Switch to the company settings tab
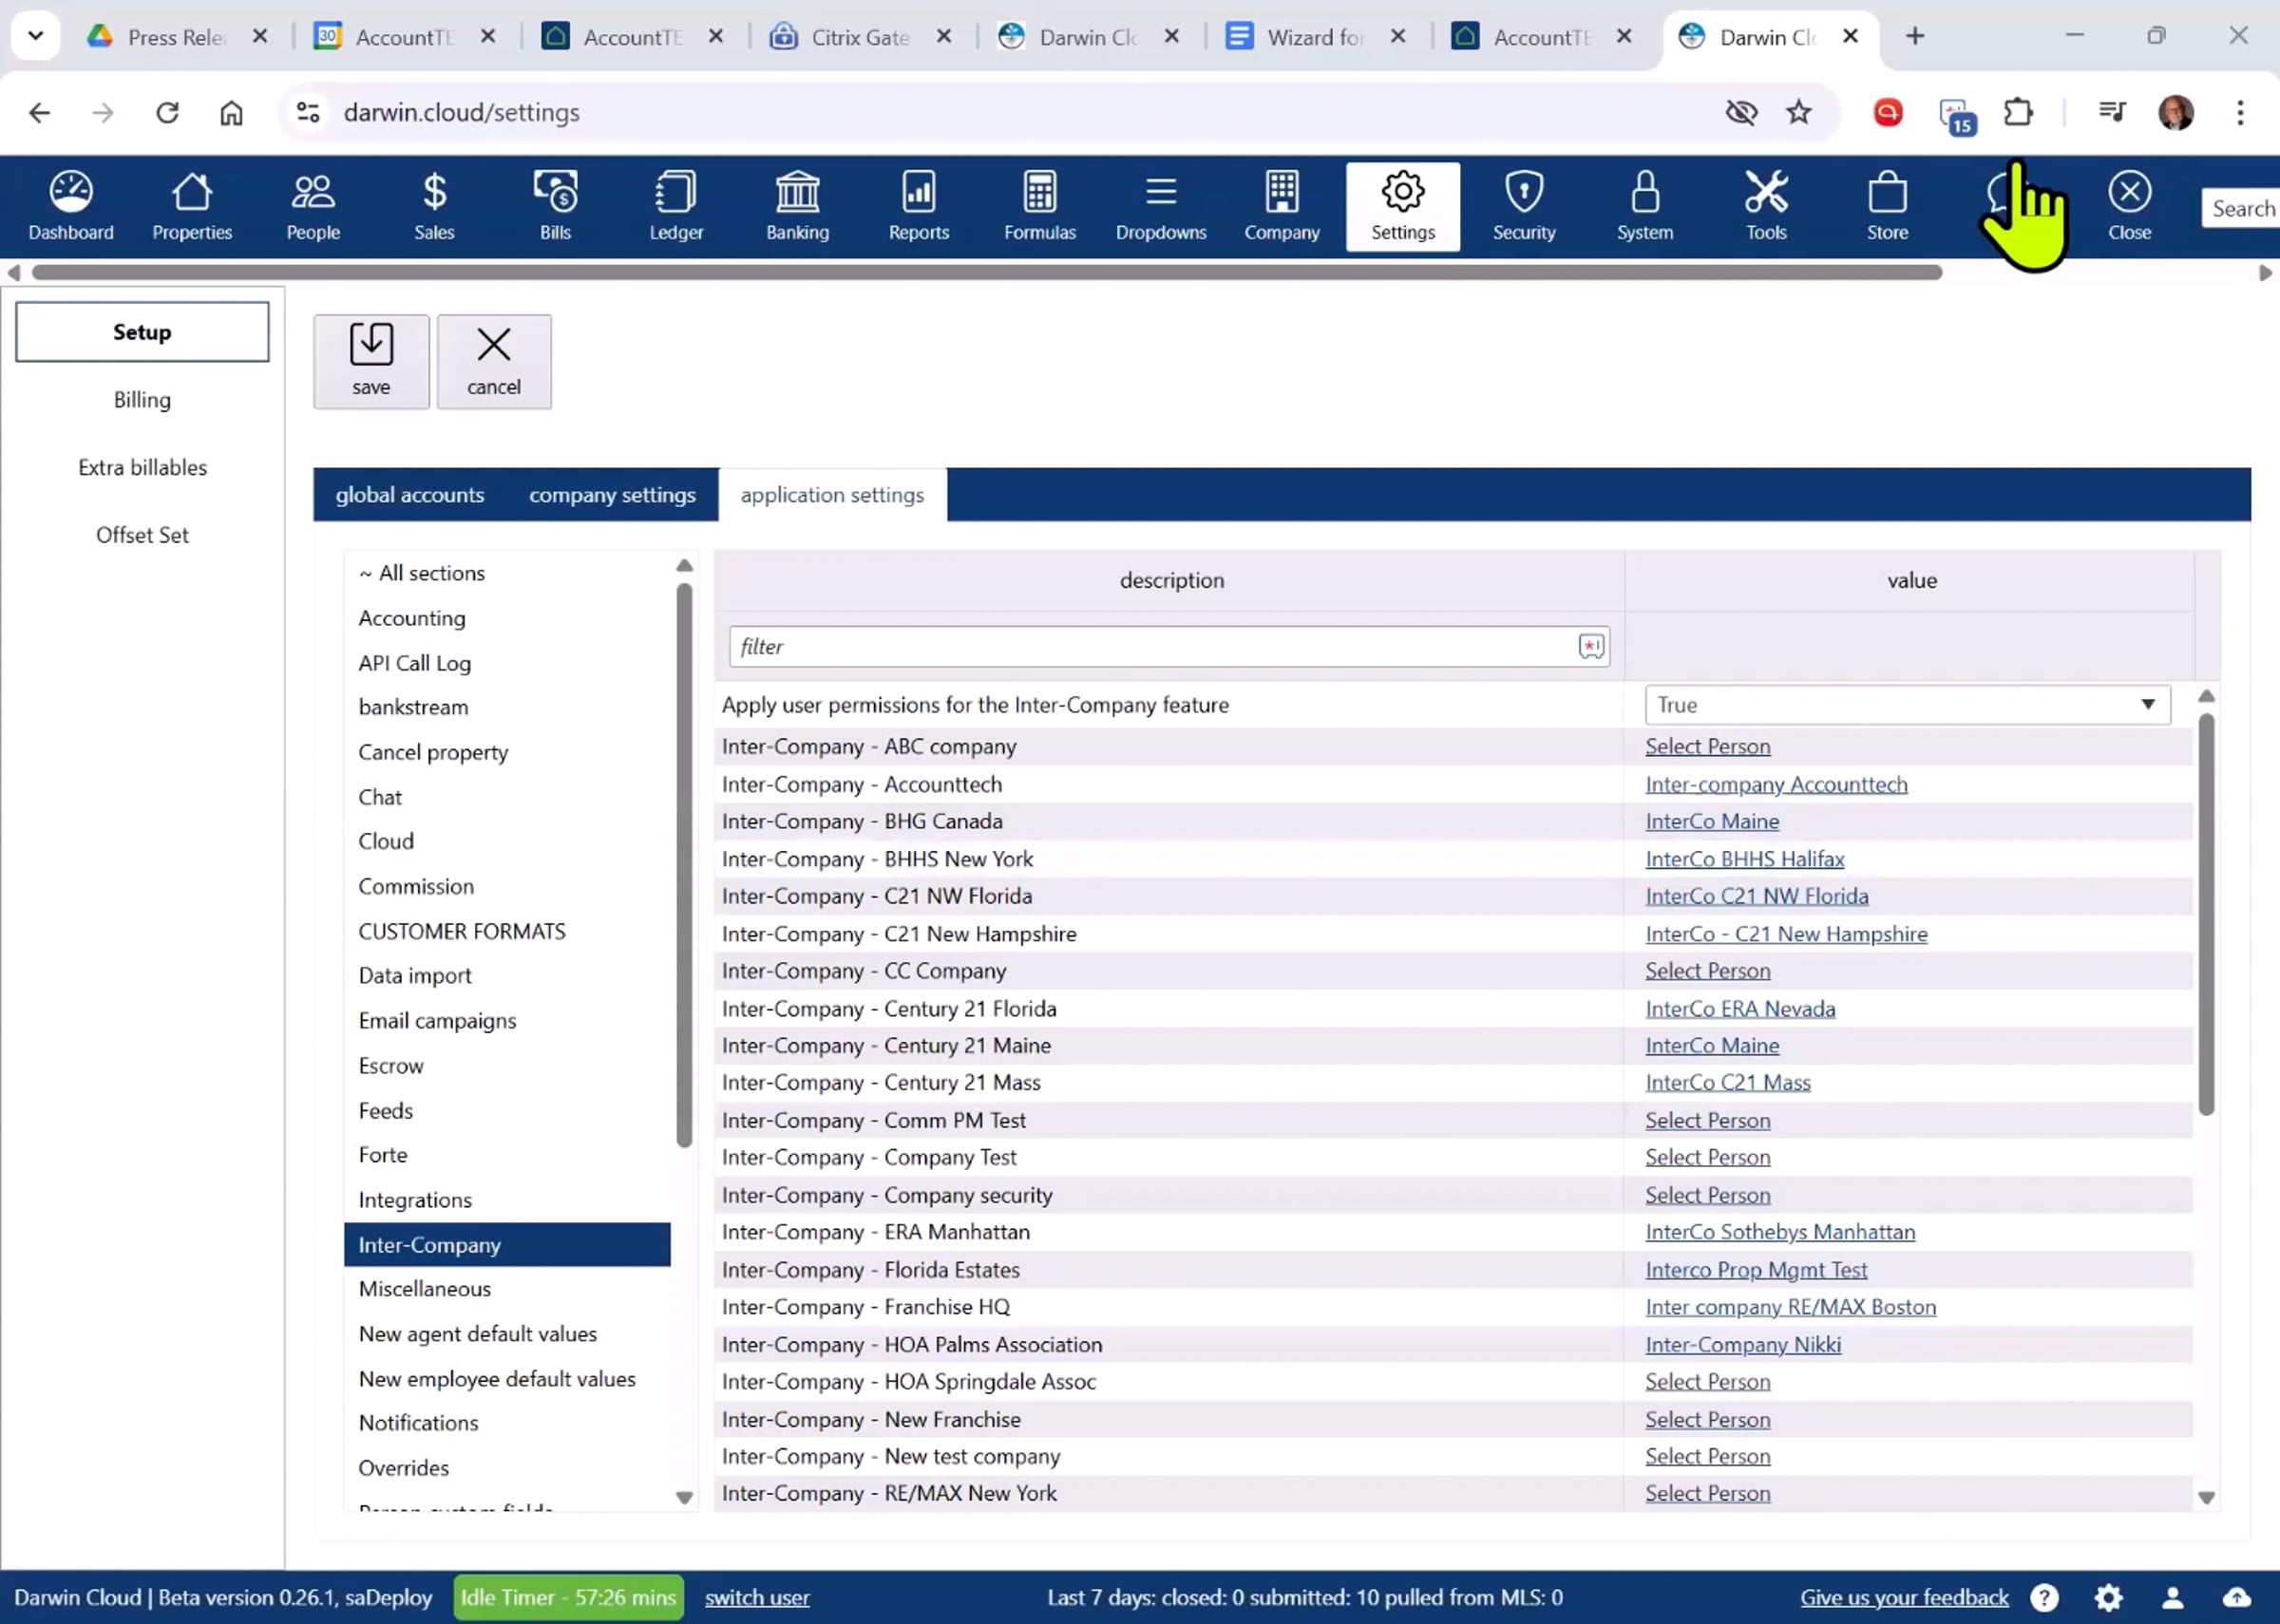Screen dimensions: 2280x1624 [612, 494]
